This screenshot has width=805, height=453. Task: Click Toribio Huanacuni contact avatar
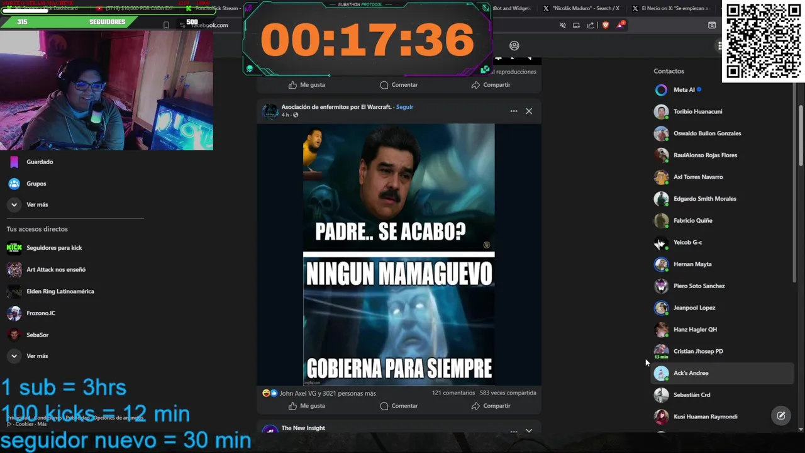pyautogui.click(x=661, y=112)
